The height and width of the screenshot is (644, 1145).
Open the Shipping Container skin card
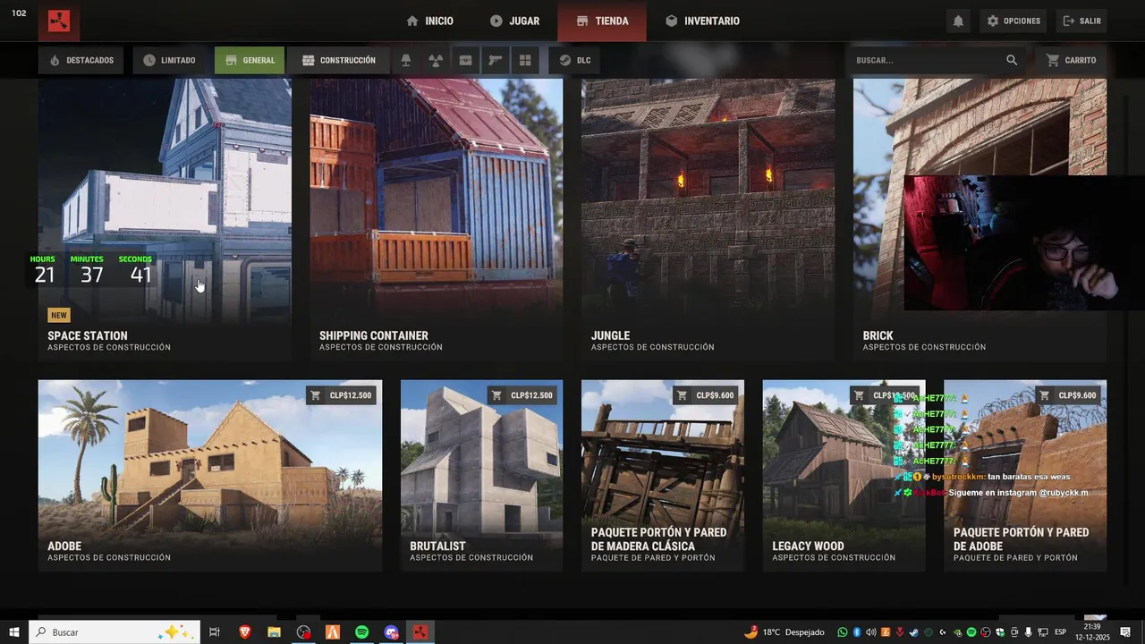point(437,219)
